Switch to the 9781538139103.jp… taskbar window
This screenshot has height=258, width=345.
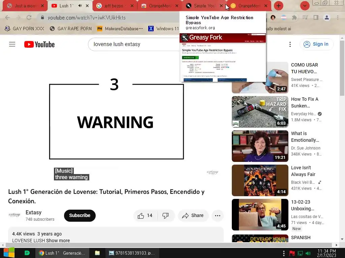(132, 253)
